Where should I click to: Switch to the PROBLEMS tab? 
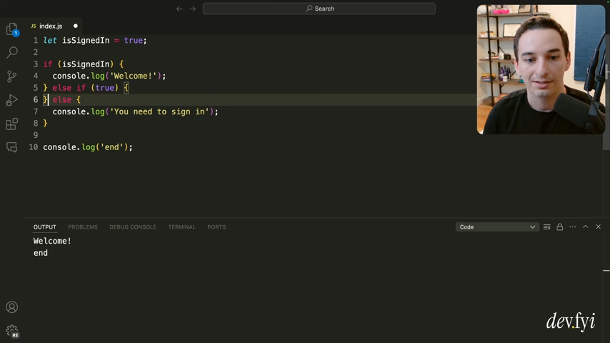coord(83,227)
